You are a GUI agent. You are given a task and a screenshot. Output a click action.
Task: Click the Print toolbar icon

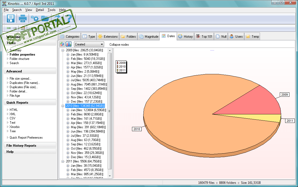pos(22,18)
